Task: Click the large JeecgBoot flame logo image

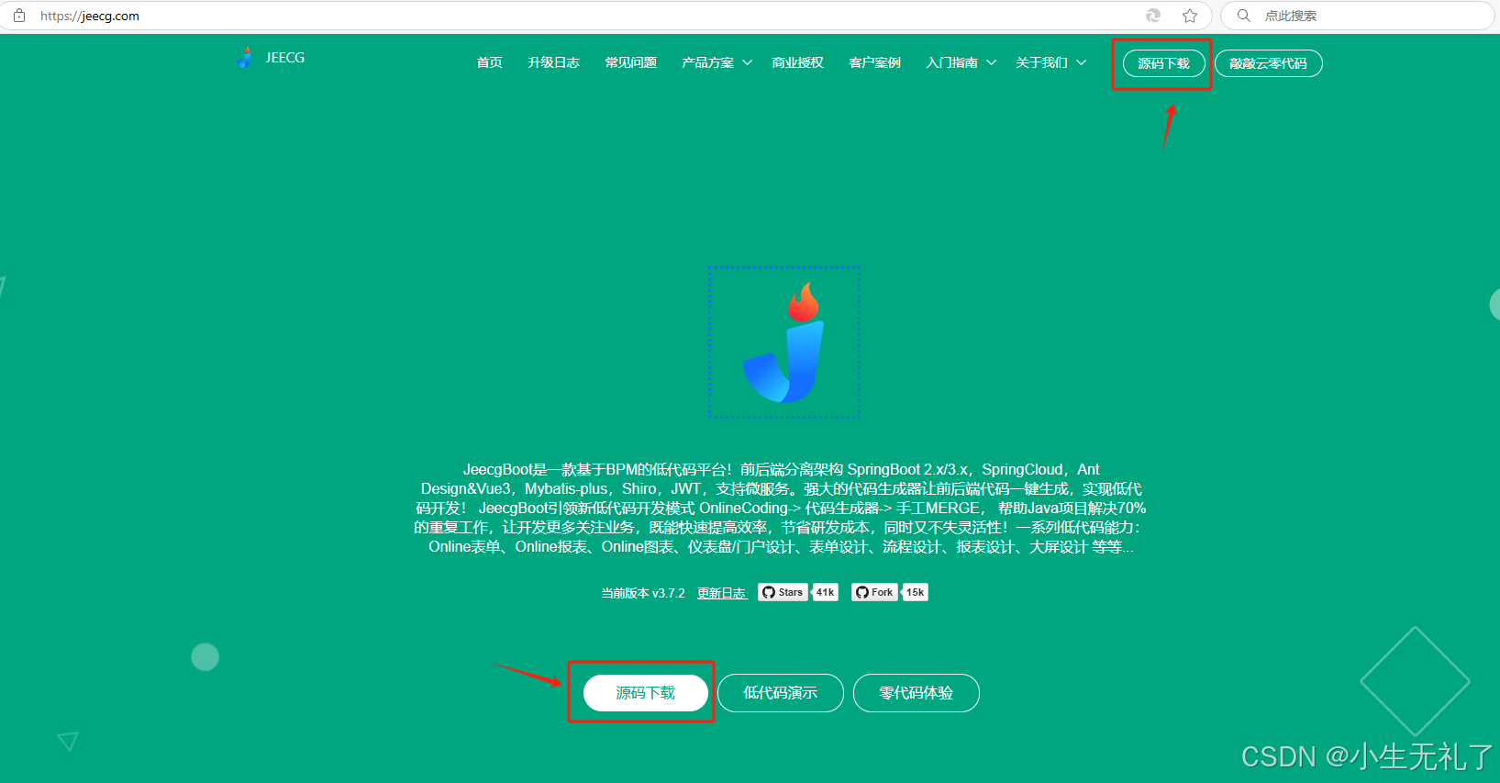Action: tap(784, 342)
